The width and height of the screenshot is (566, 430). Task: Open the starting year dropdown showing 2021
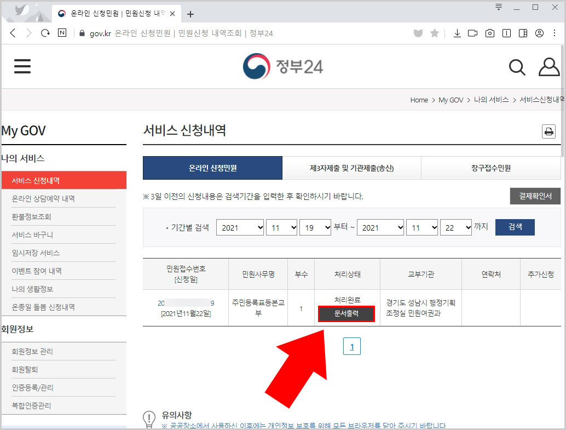pos(240,227)
